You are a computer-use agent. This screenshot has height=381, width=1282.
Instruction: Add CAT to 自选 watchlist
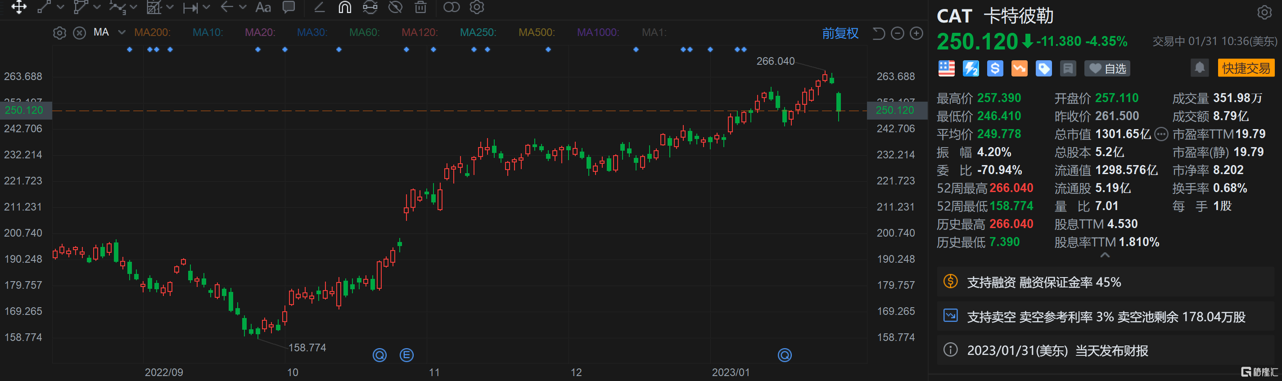1107,69
